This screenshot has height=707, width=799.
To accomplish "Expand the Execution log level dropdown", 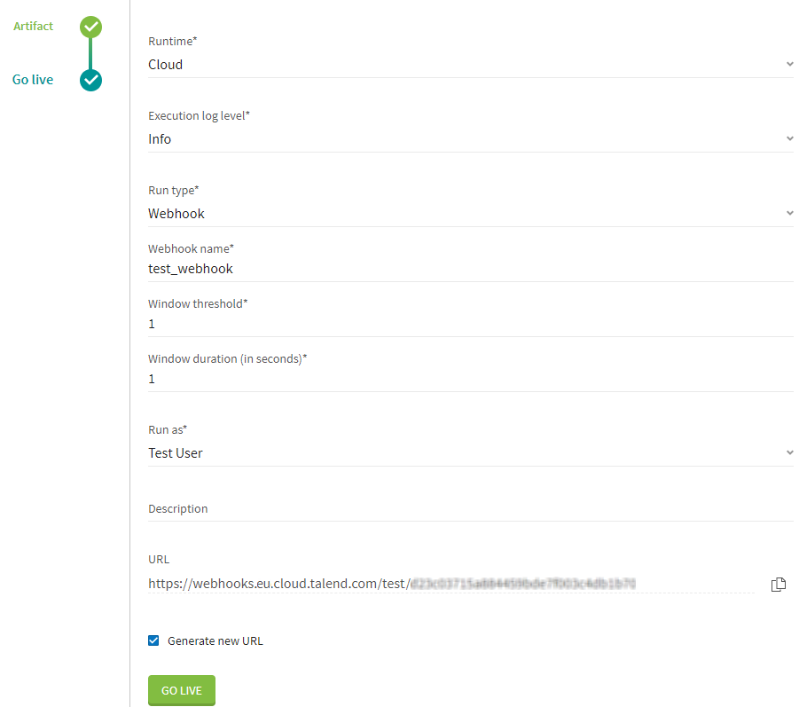I will (789, 139).
